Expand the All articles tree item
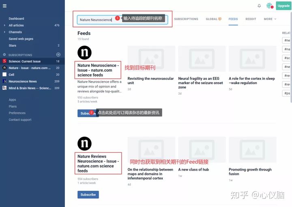292x207 pixels. pyautogui.click(x=4, y=25)
